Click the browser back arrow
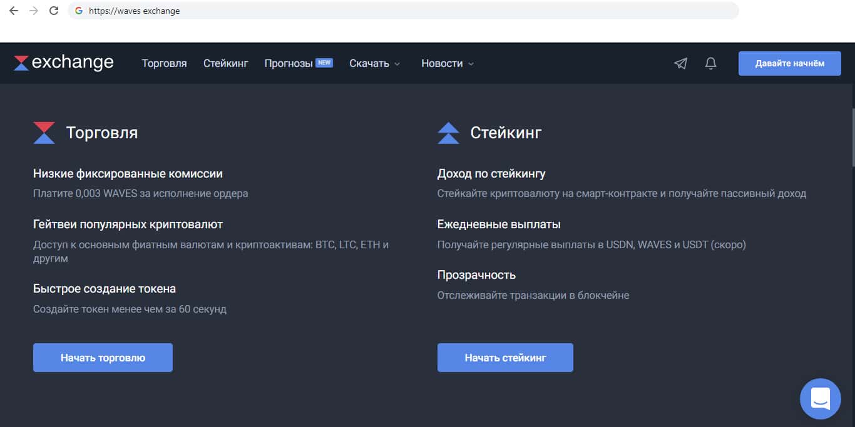The height and width of the screenshot is (427, 855). [14, 11]
